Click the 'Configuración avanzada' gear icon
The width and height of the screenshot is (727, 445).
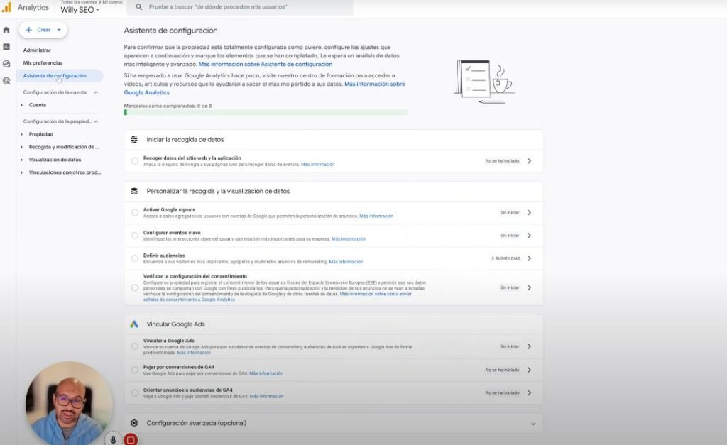point(134,423)
